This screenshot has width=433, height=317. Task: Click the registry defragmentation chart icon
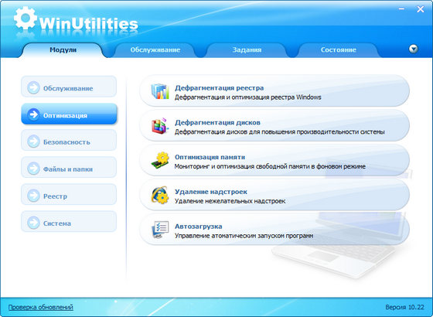(160, 91)
